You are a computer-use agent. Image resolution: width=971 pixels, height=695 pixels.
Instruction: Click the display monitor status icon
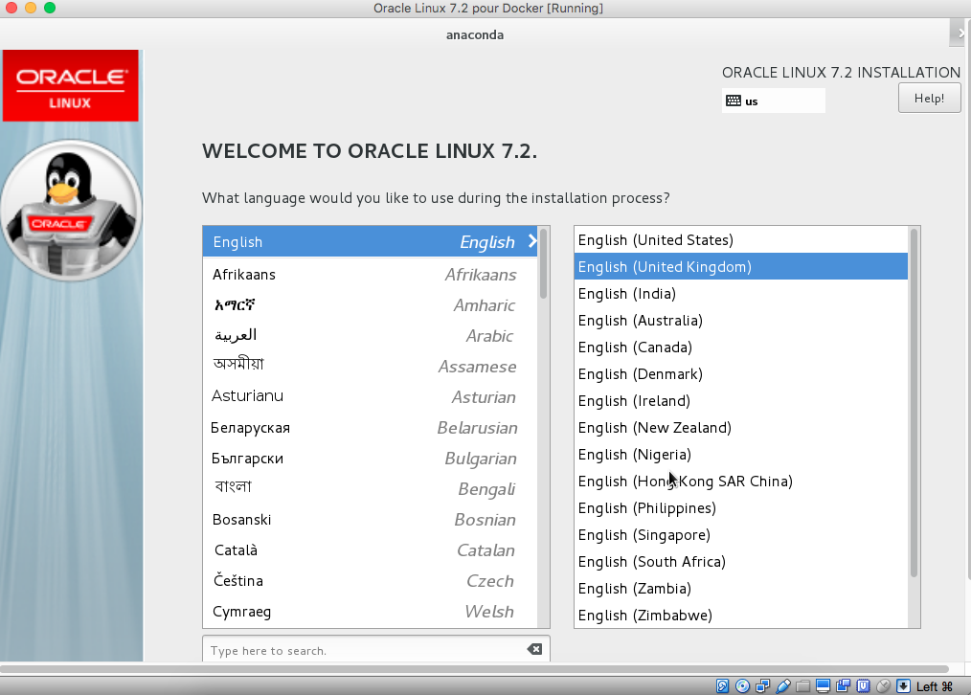coord(823,685)
